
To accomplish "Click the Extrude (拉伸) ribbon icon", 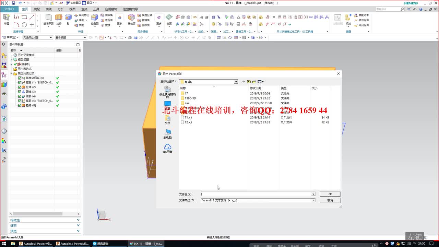I will 59,20.
